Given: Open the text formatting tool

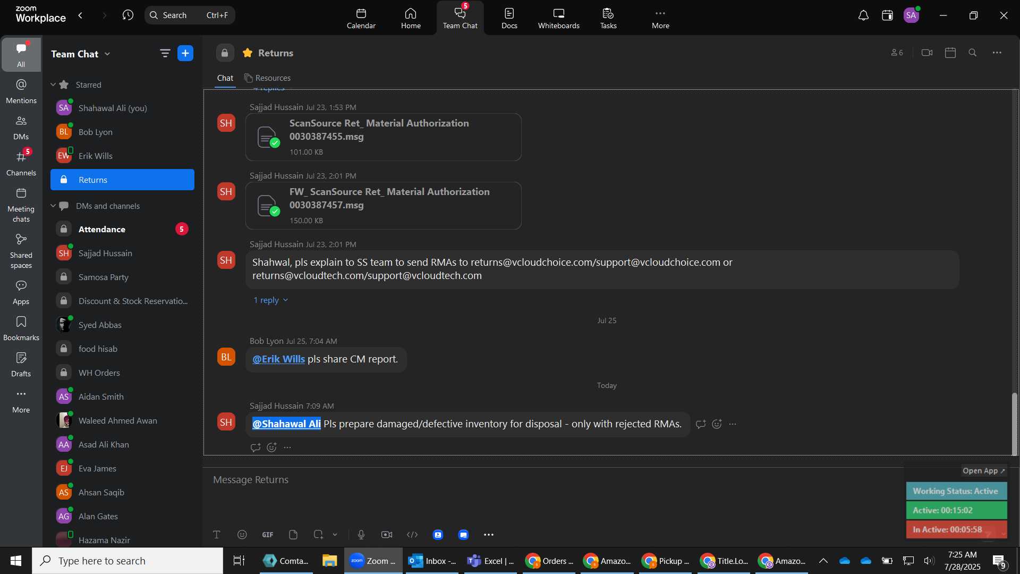Looking at the screenshot, I should (x=217, y=535).
